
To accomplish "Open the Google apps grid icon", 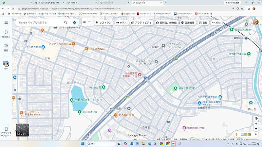I will tap(248, 22).
